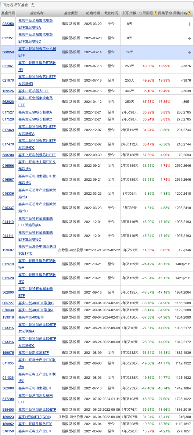
Task: Open fund code 588850 link
Action: click(x=8, y=52)
